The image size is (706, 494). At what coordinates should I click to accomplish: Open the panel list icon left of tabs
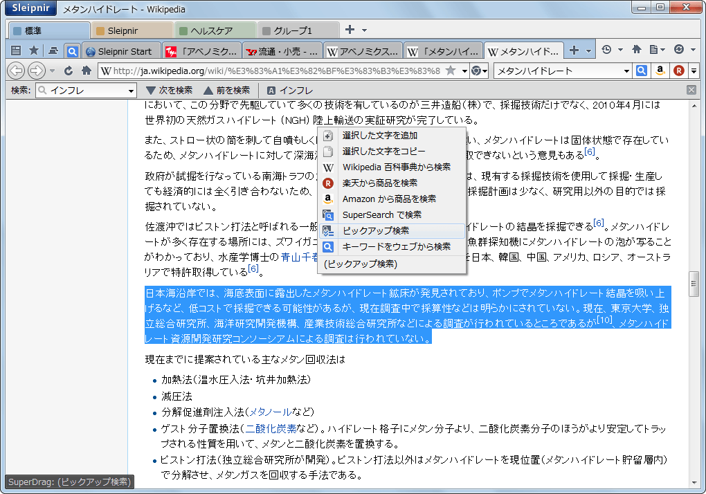point(16,51)
